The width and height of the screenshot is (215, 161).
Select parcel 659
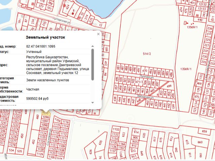pos(204,131)
